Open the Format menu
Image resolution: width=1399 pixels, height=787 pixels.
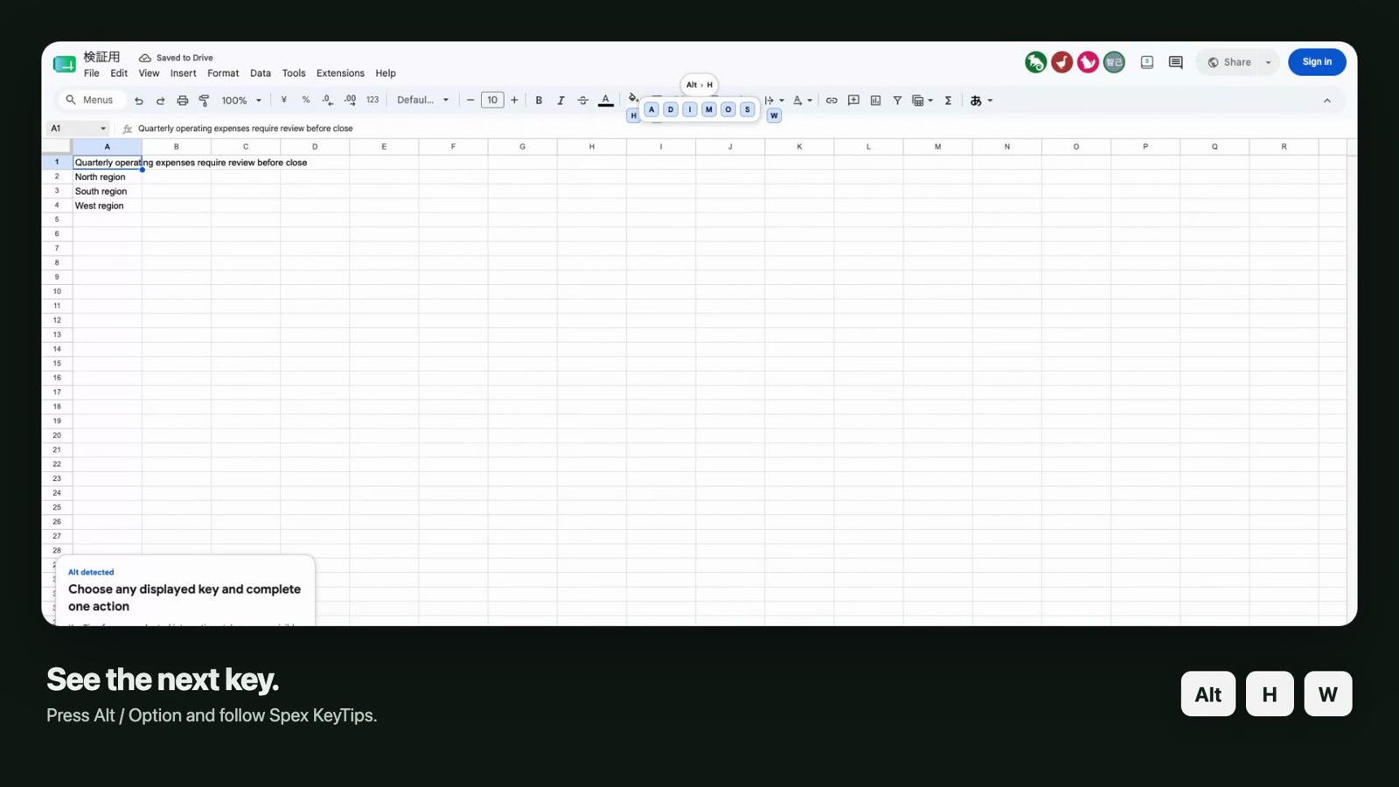[223, 73]
